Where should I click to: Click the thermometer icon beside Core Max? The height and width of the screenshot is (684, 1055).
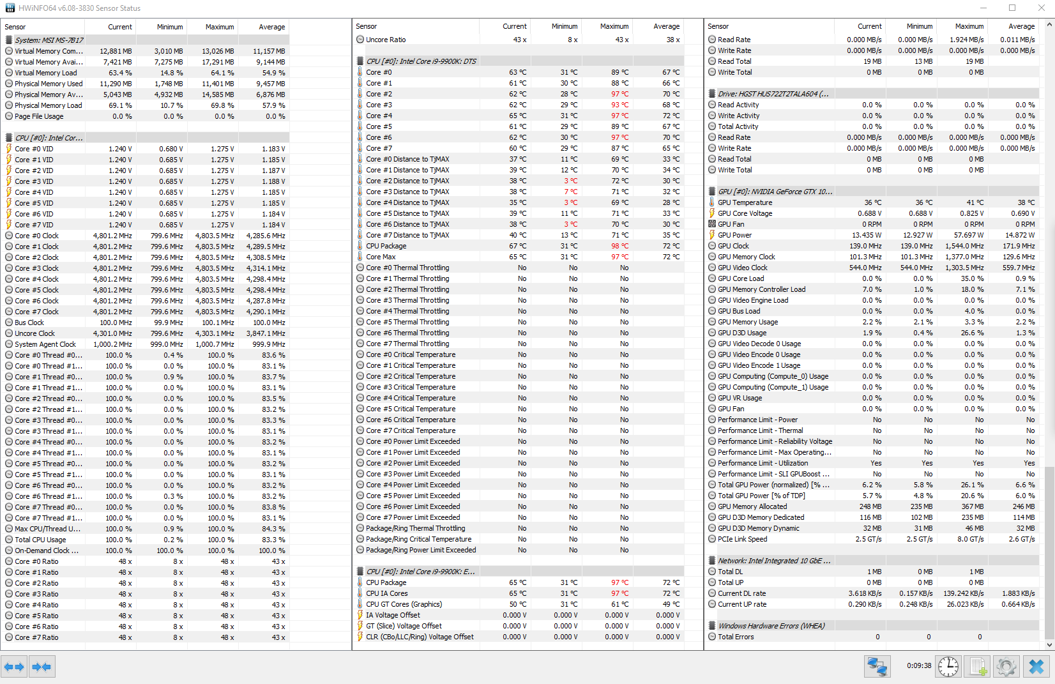pos(360,257)
